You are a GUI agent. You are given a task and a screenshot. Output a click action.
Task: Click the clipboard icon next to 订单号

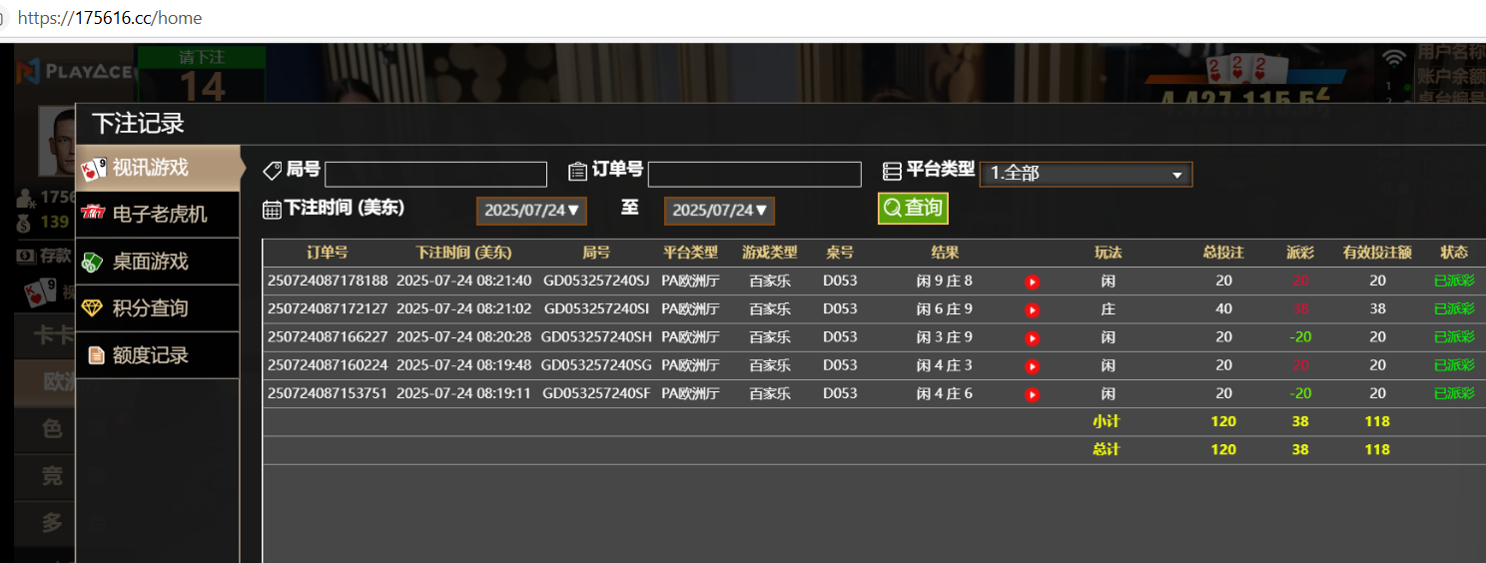pos(577,171)
